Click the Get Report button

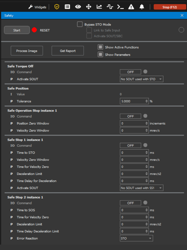[x=68, y=51]
